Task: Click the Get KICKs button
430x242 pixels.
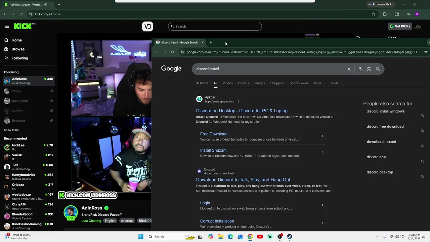Action: click(x=400, y=26)
